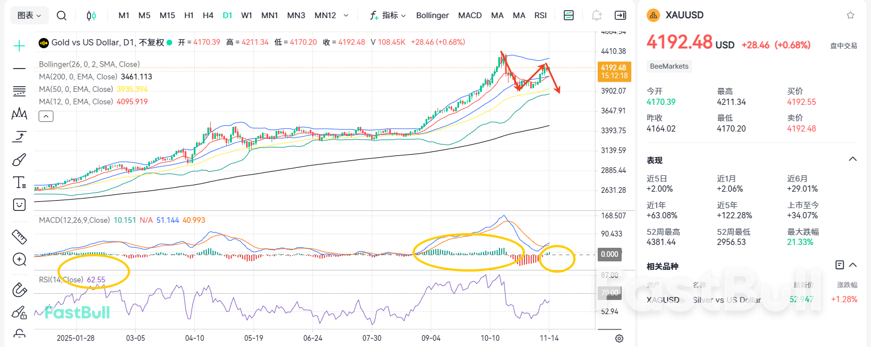The width and height of the screenshot is (871, 347).
Task: Create a price alert via the bell icon
Action: point(597,15)
